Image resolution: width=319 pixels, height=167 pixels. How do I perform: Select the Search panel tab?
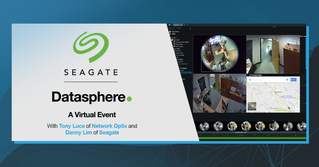[179, 28]
